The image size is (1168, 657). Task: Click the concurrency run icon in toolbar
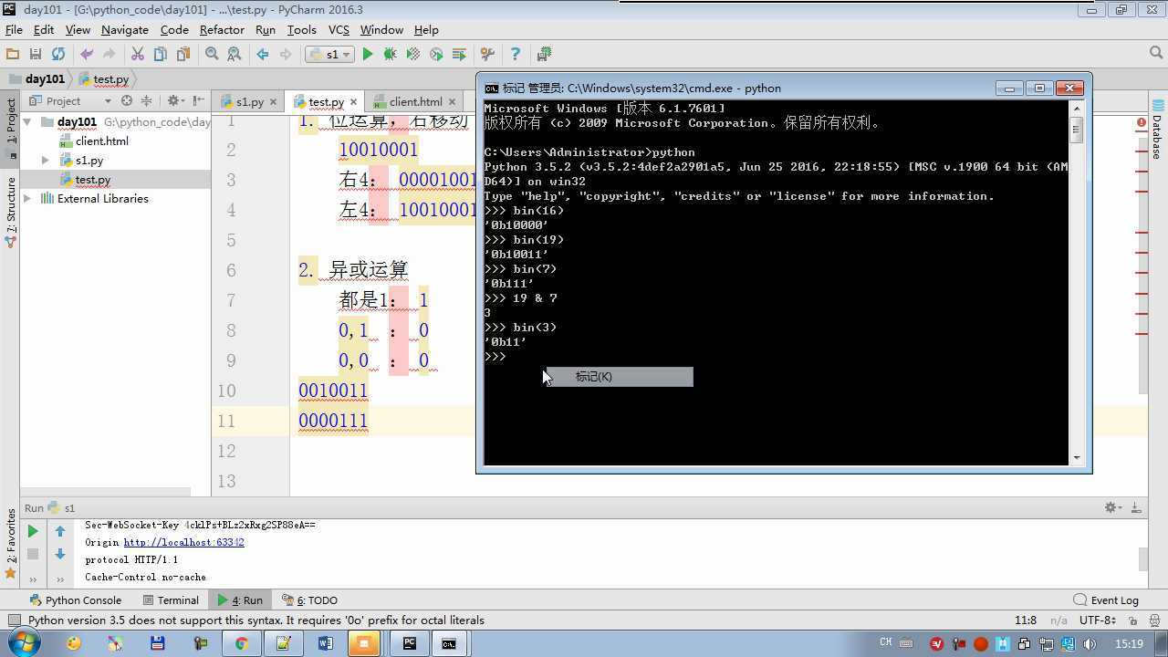pyautogui.click(x=459, y=55)
